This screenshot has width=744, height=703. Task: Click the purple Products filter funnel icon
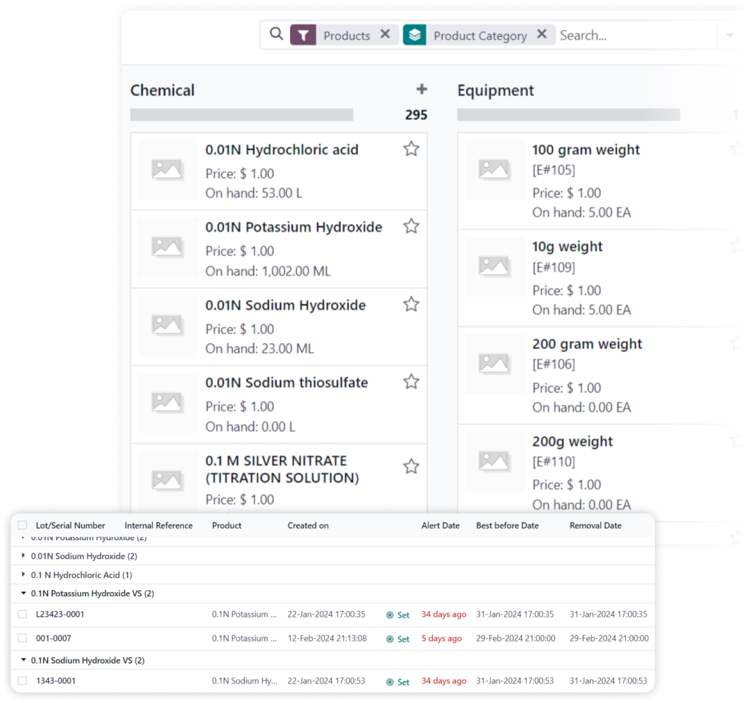coord(303,35)
